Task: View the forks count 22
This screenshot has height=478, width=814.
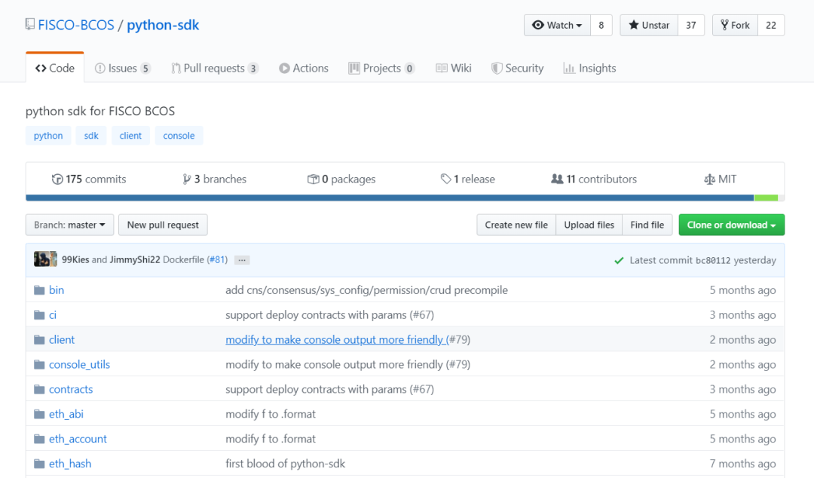Action: 771,25
